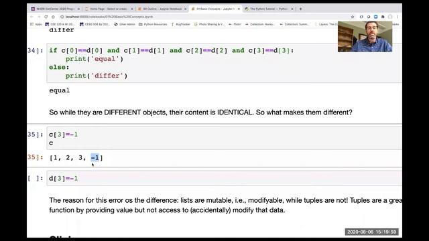Click the print('differ') line in cell 34
The width and height of the screenshot is (429, 241).
(97, 76)
